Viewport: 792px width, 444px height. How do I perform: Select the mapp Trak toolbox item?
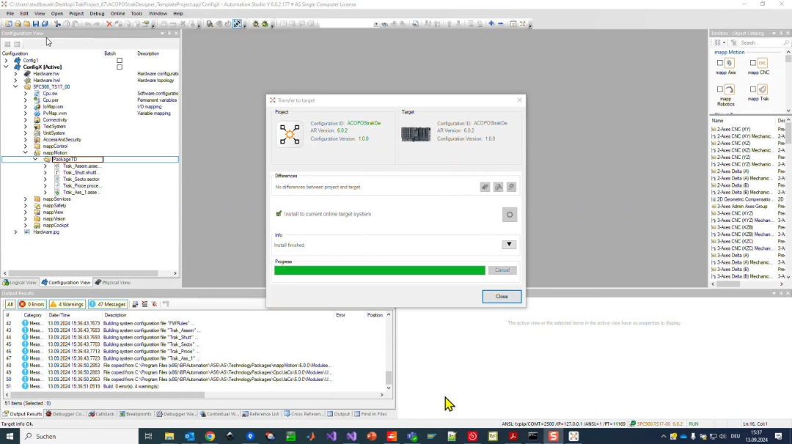(x=758, y=92)
